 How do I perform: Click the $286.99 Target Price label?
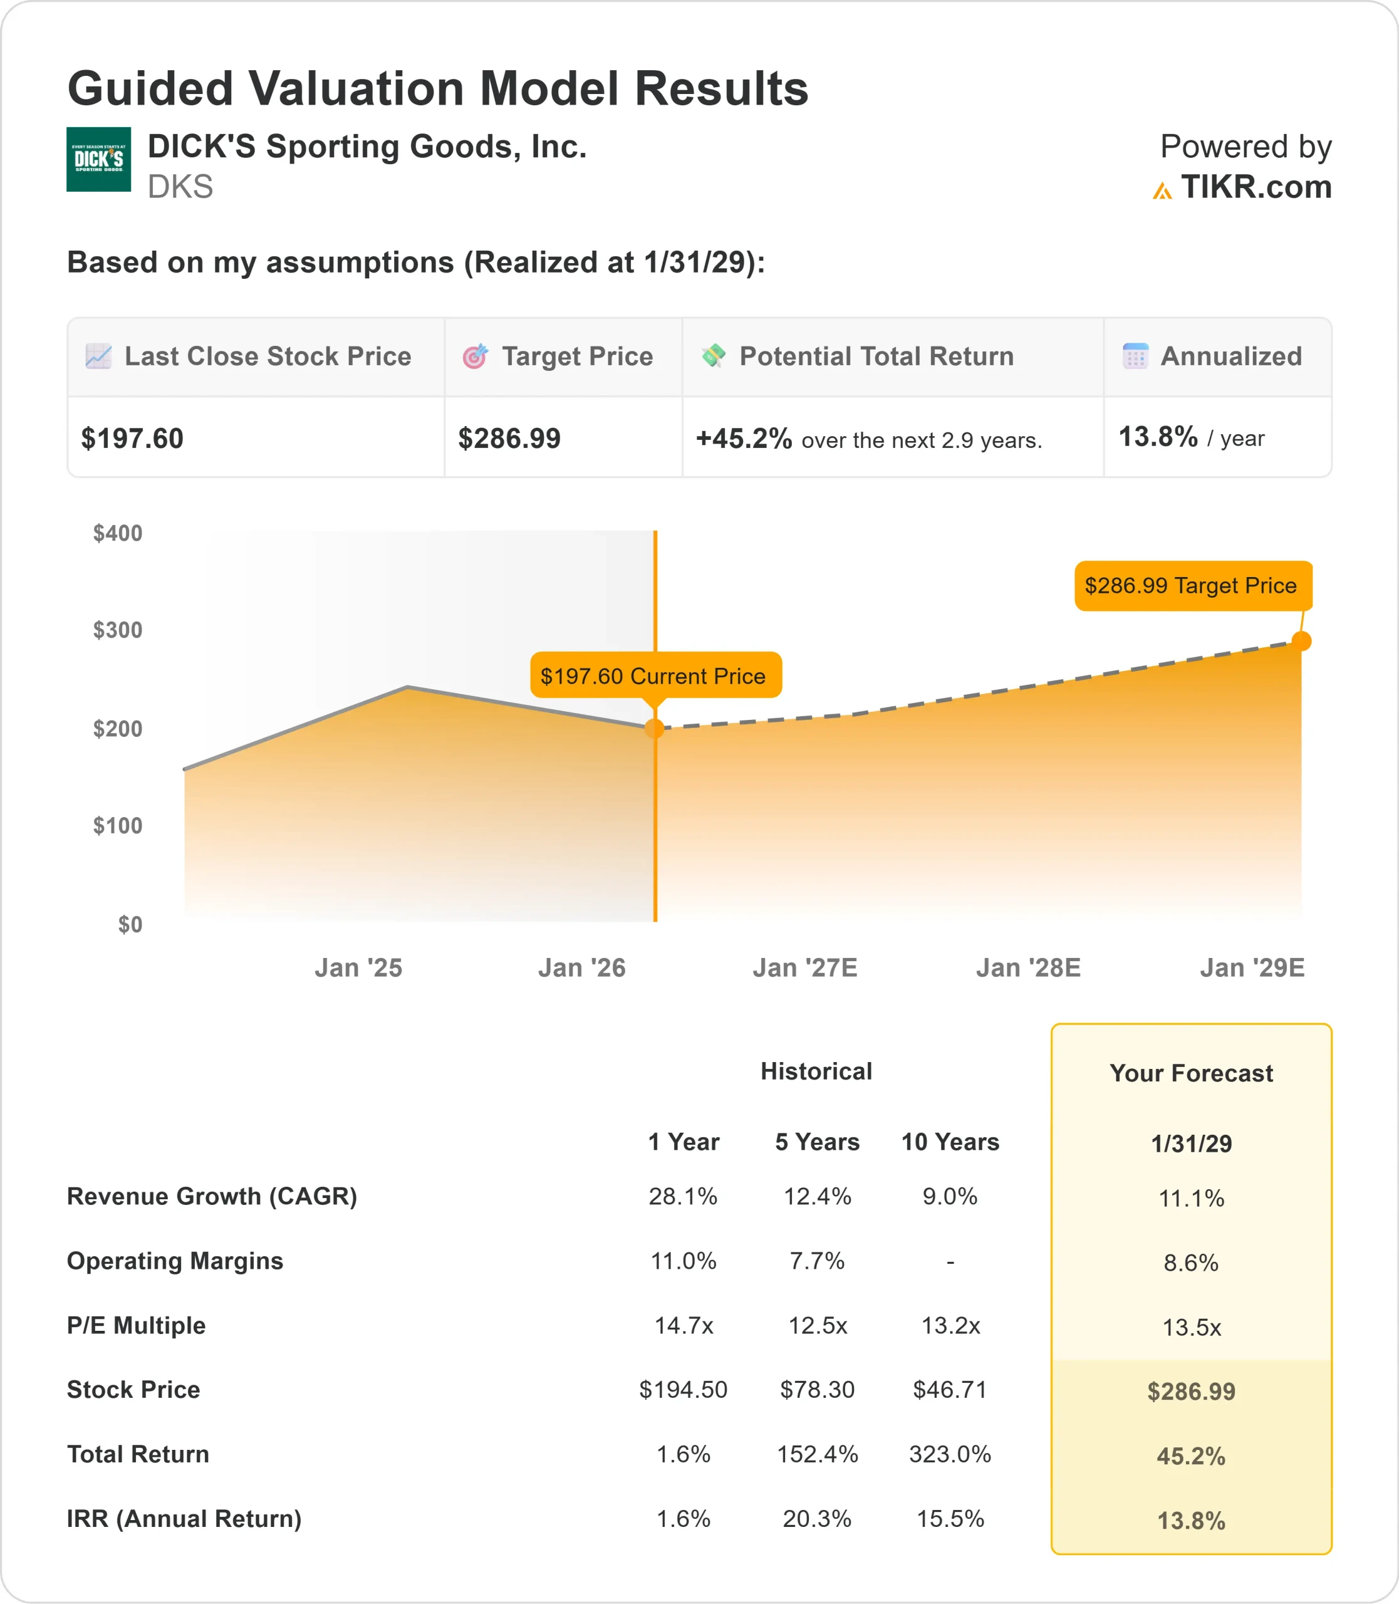1192,586
